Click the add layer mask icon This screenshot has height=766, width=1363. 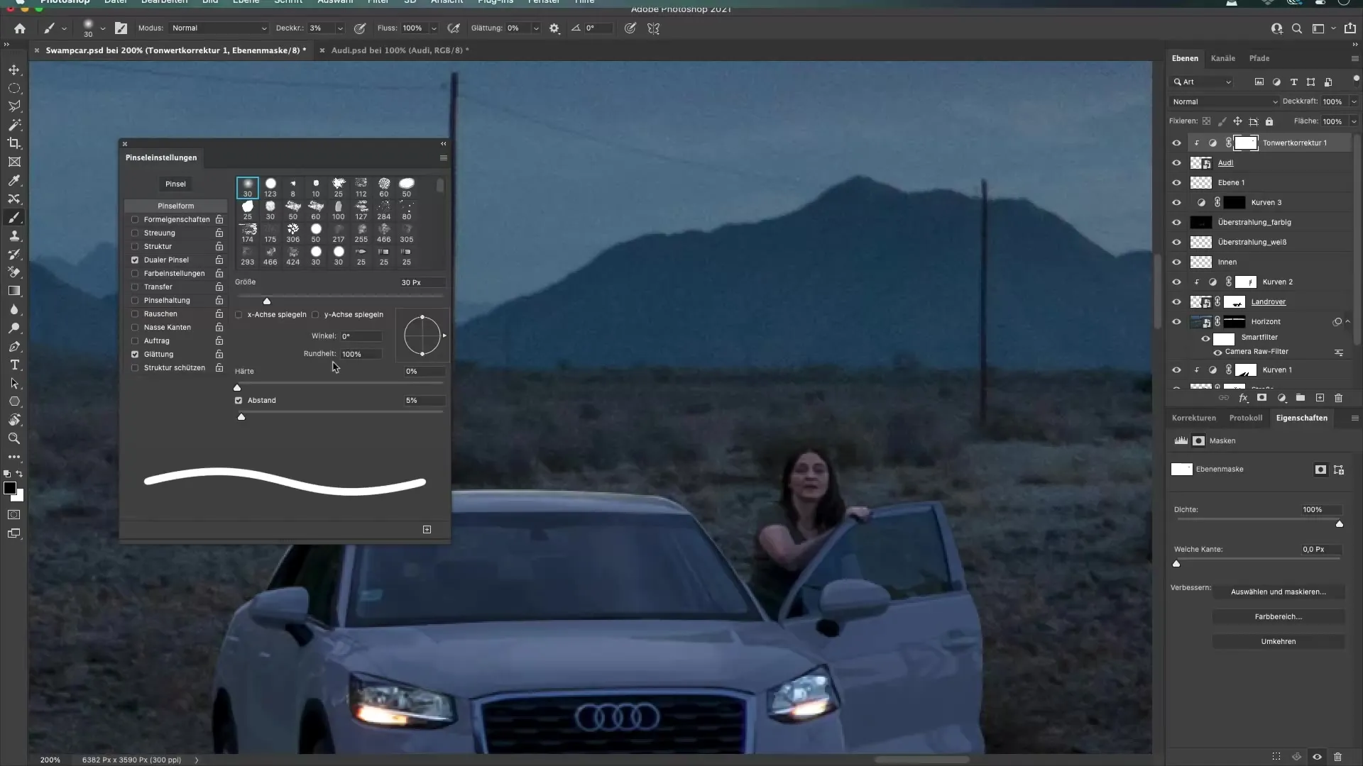(x=1263, y=398)
